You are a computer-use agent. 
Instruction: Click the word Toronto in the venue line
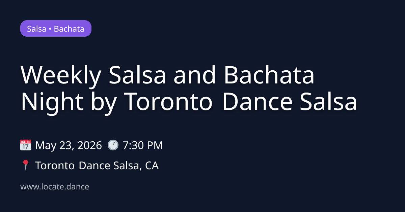coord(55,166)
